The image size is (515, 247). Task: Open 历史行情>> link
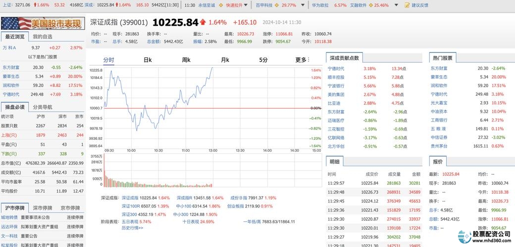(x=132, y=228)
